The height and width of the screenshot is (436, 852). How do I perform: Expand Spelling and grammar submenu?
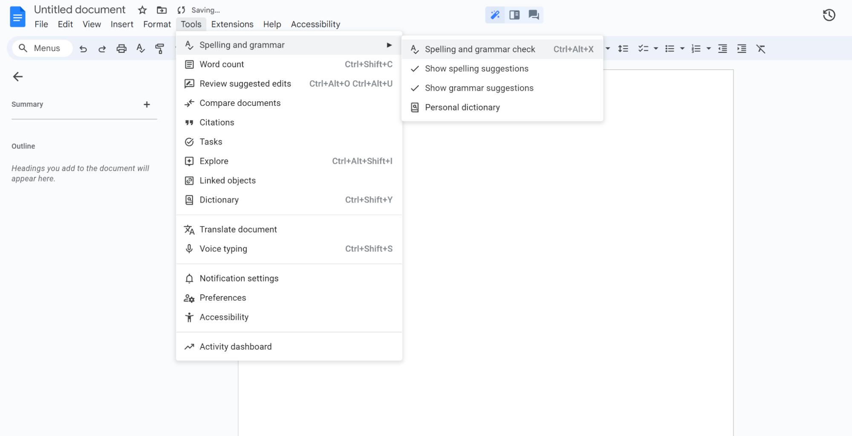(289, 45)
